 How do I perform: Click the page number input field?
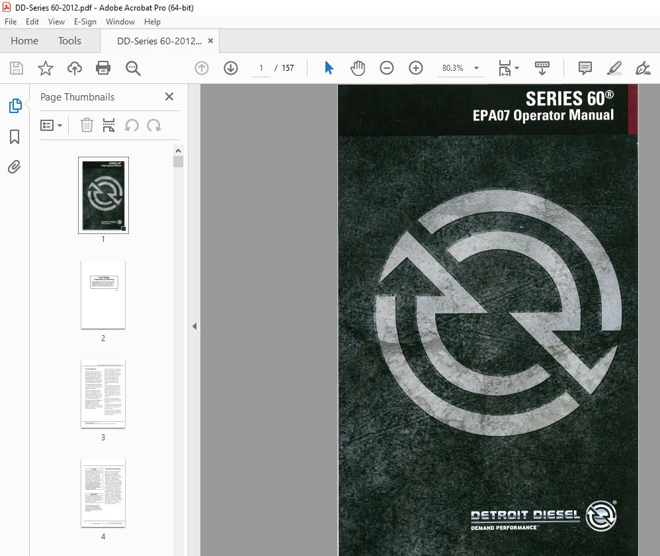[x=261, y=68]
